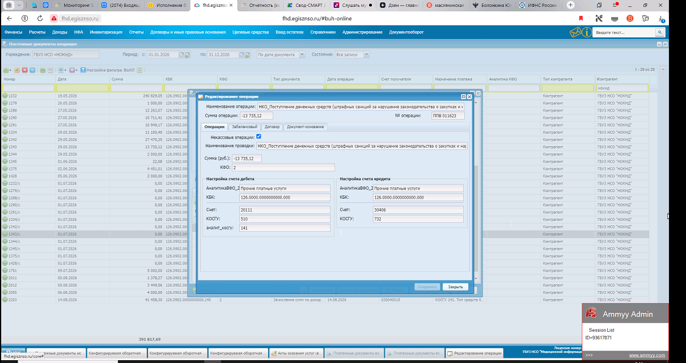Click the red delete record toolbar icon

pos(24,70)
